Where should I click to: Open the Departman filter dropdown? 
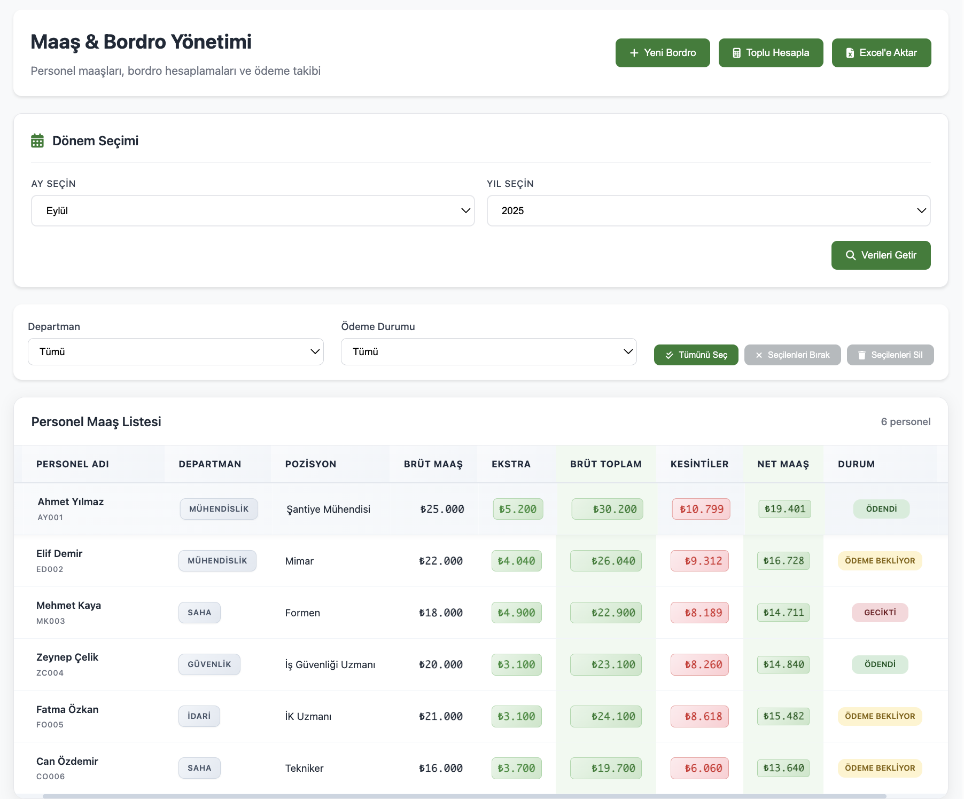pyautogui.click(x=175, y=351)
